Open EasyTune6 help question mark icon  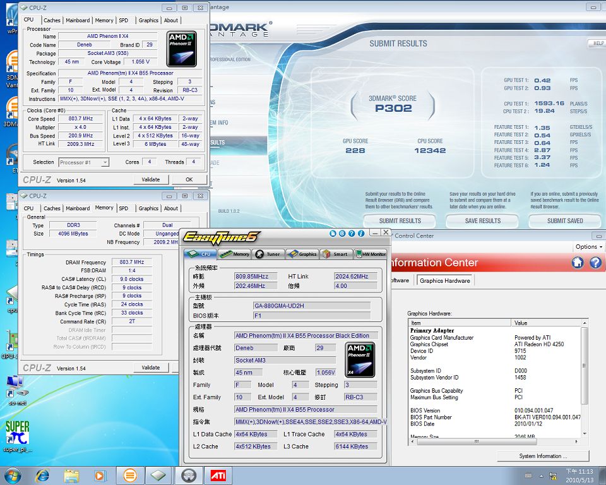tap(352, 233)
